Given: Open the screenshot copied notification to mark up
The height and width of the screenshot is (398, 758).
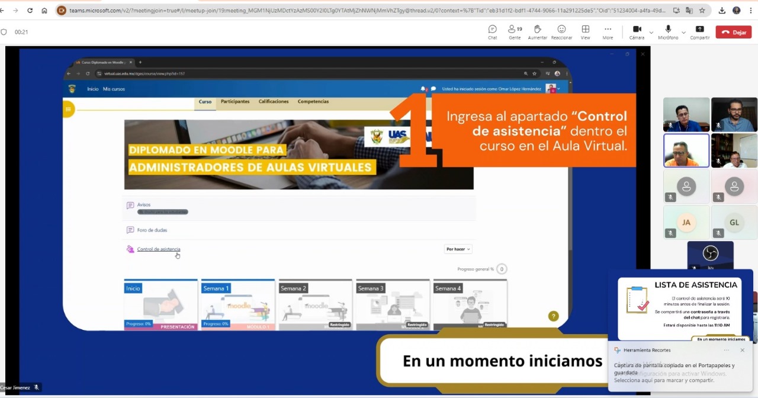Looking at the screenshot, I should tap(680, 373).
